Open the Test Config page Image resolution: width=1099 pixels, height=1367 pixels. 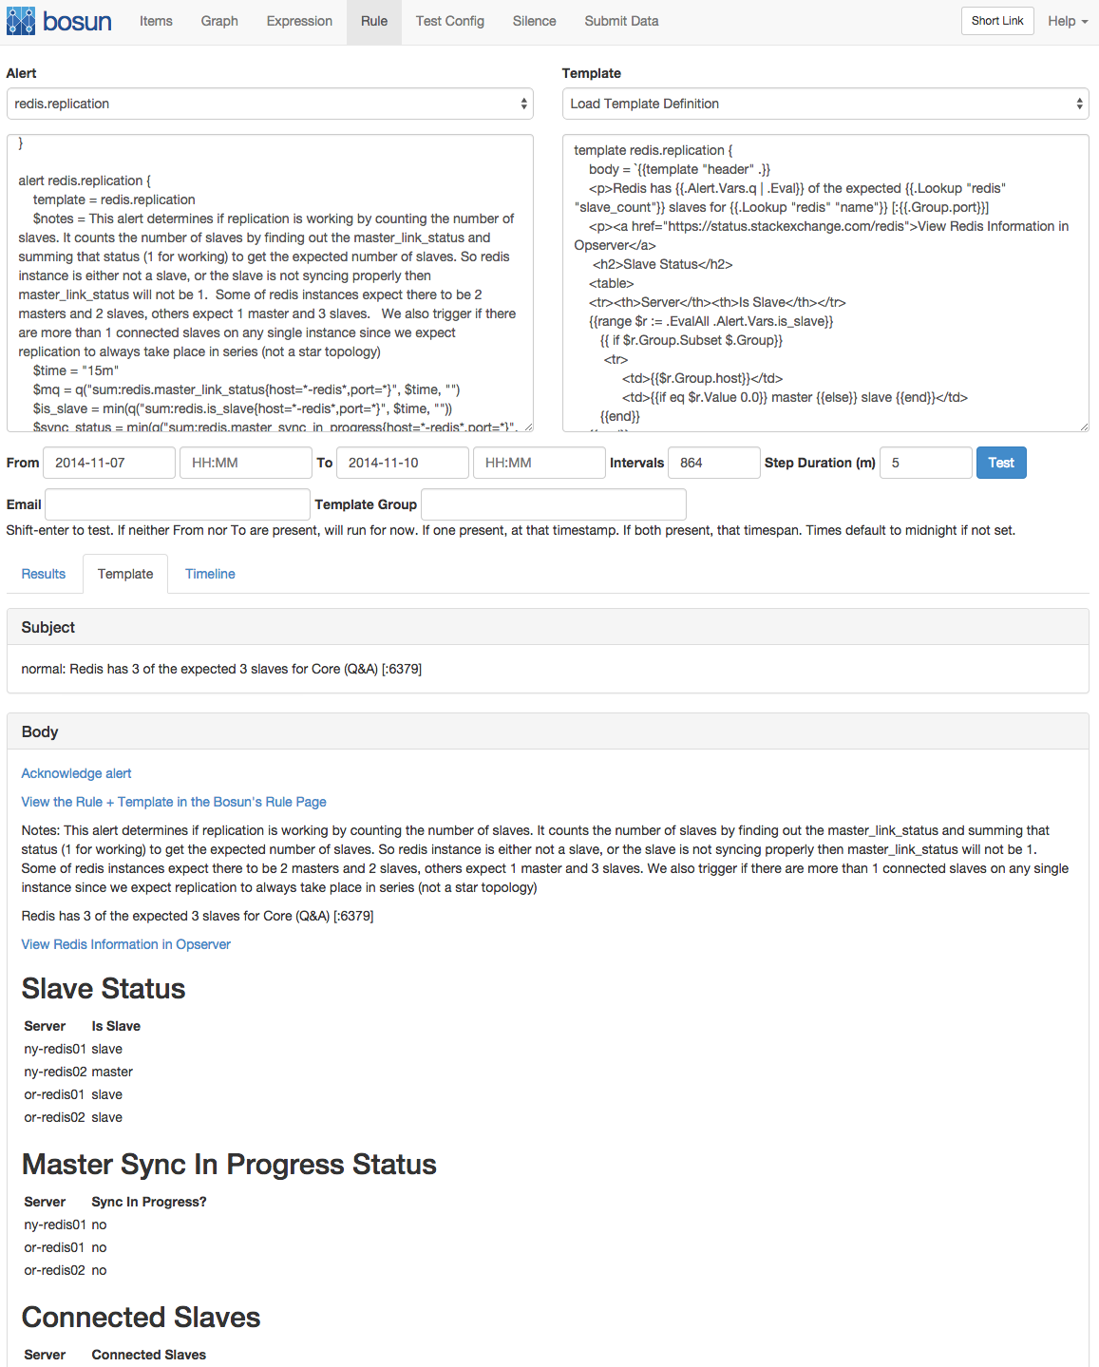pos(449,21)
